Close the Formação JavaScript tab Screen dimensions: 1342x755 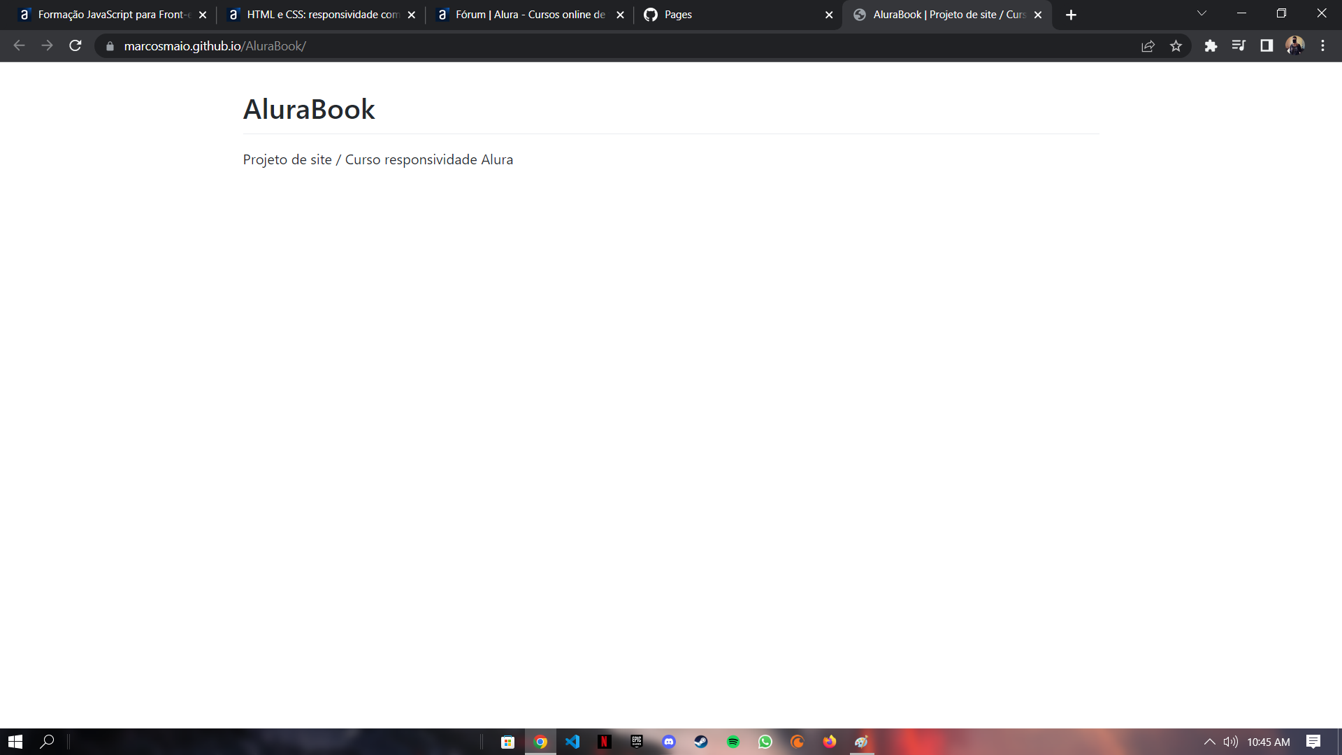click(203, 15)
